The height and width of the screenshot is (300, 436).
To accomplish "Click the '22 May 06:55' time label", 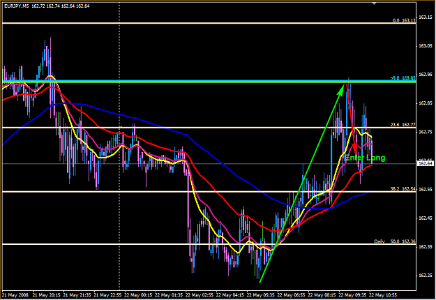I will click(291, 294).
